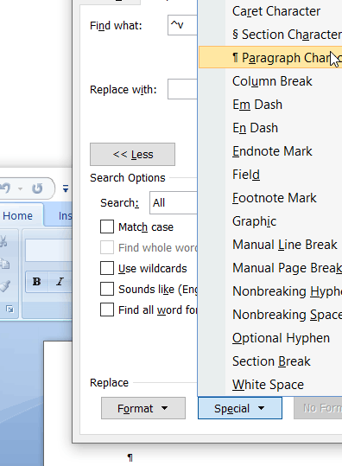Viewport: 342px width, 466px height.
Task: Click the Redo icon in quick access toolbar
Action: [x=37, y=188]
